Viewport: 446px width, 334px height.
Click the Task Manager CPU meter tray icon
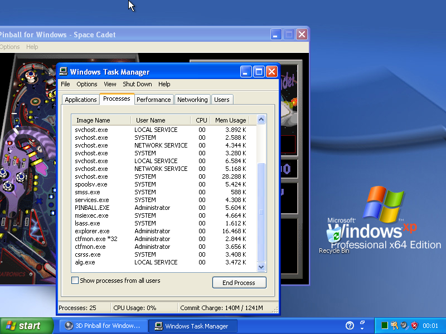pyautogui.click(x=385, y=326)
